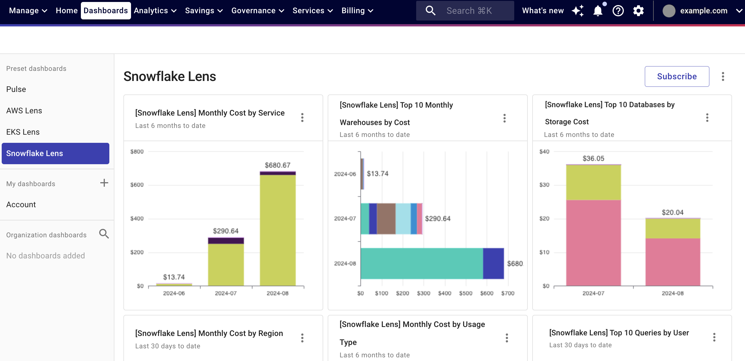Expand the Manage menu
This screenshot has width=745, height=361.
(x=28, y=11)
